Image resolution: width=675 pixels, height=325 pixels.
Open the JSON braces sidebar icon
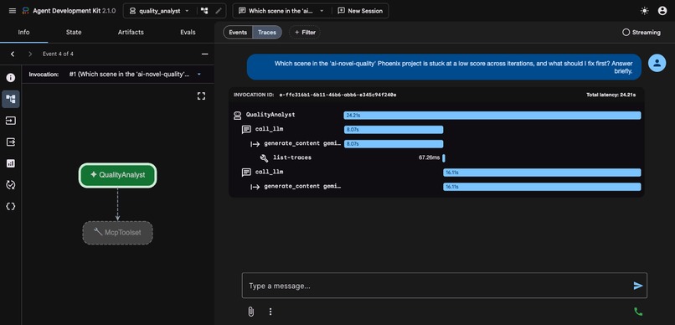coord(11,206)
